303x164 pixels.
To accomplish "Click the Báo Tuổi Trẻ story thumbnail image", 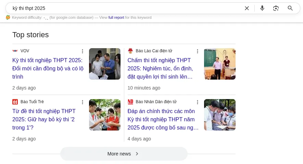I will click(x=105, y=115).
